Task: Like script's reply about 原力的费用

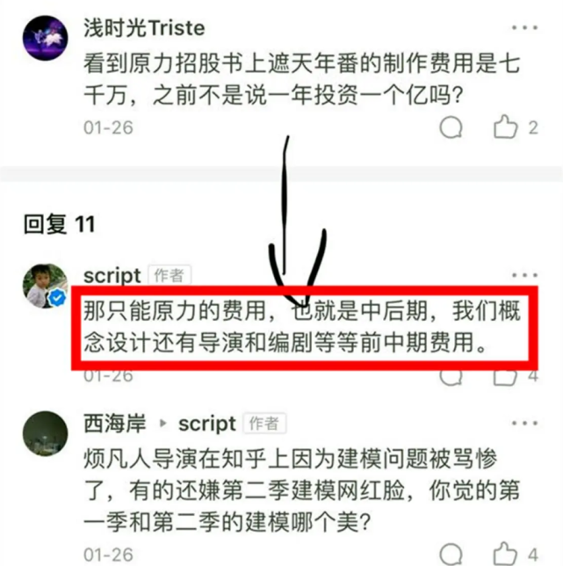Action: click(505, 378)
